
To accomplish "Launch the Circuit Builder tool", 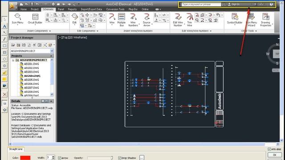I will point(35,19).
